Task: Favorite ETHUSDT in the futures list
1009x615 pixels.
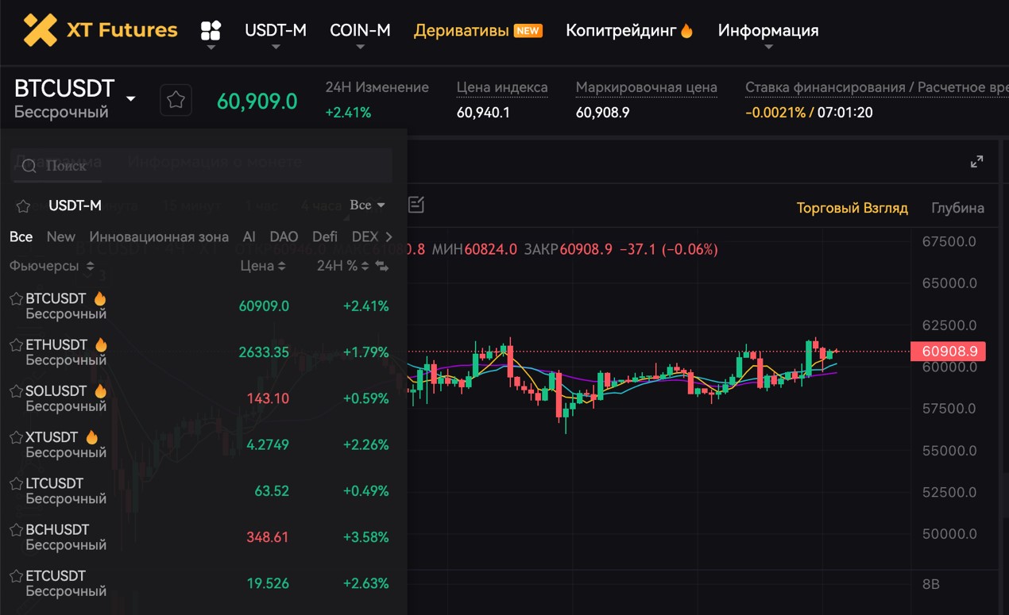Action: click(16, 345)
